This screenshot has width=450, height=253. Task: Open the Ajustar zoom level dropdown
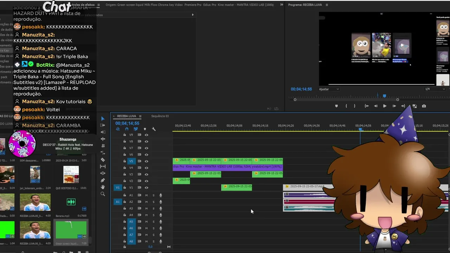point(329,89)
